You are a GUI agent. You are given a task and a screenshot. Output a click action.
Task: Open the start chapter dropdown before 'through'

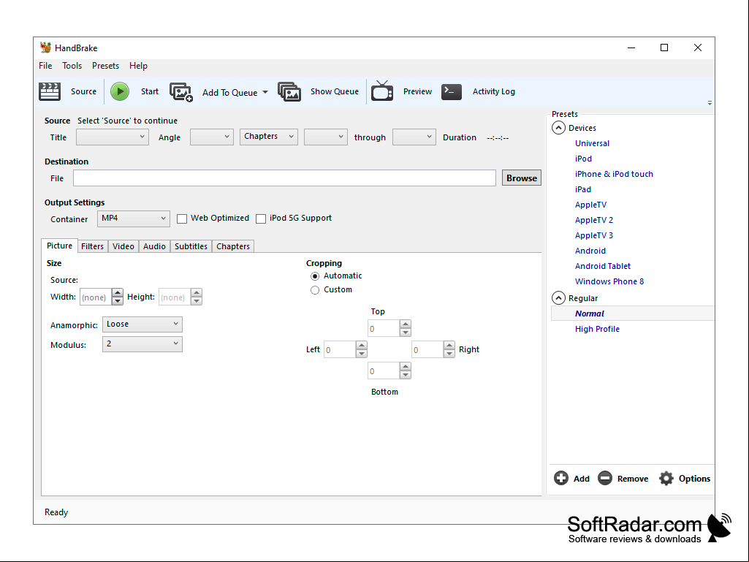click(326, 137)
